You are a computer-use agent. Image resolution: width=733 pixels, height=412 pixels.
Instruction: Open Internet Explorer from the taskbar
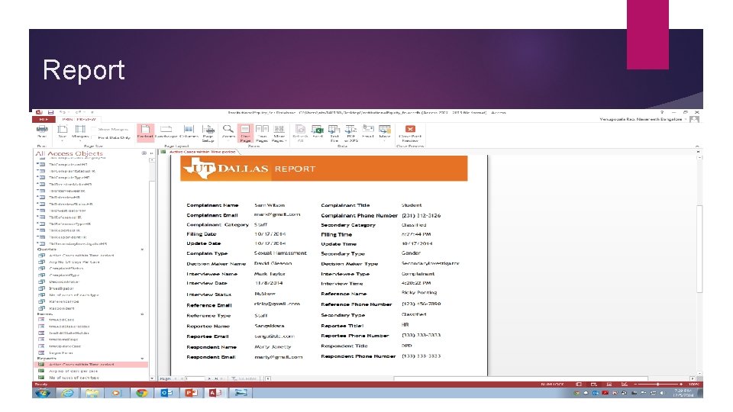[x=68, y=393]
